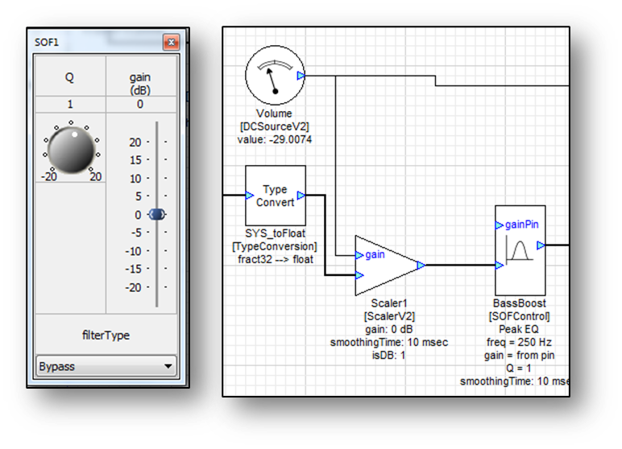Click the Scaler1 gain input pin

point(359,255)
